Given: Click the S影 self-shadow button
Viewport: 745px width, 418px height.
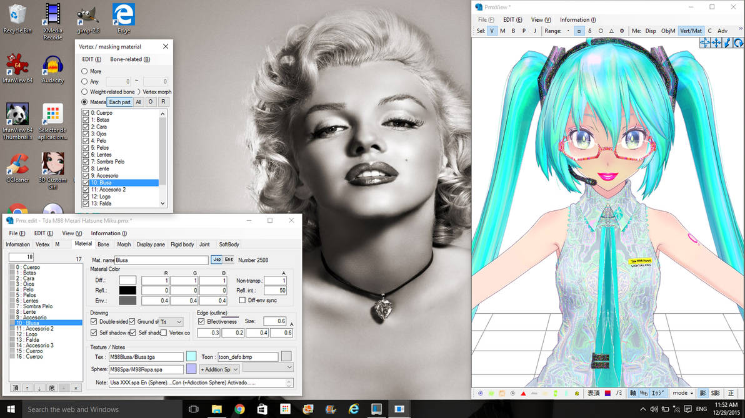Looking at the screenshot, I should point(716,393).
